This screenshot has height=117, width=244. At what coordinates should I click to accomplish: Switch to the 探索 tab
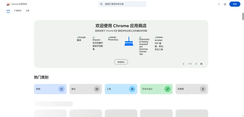coord(8,11)
